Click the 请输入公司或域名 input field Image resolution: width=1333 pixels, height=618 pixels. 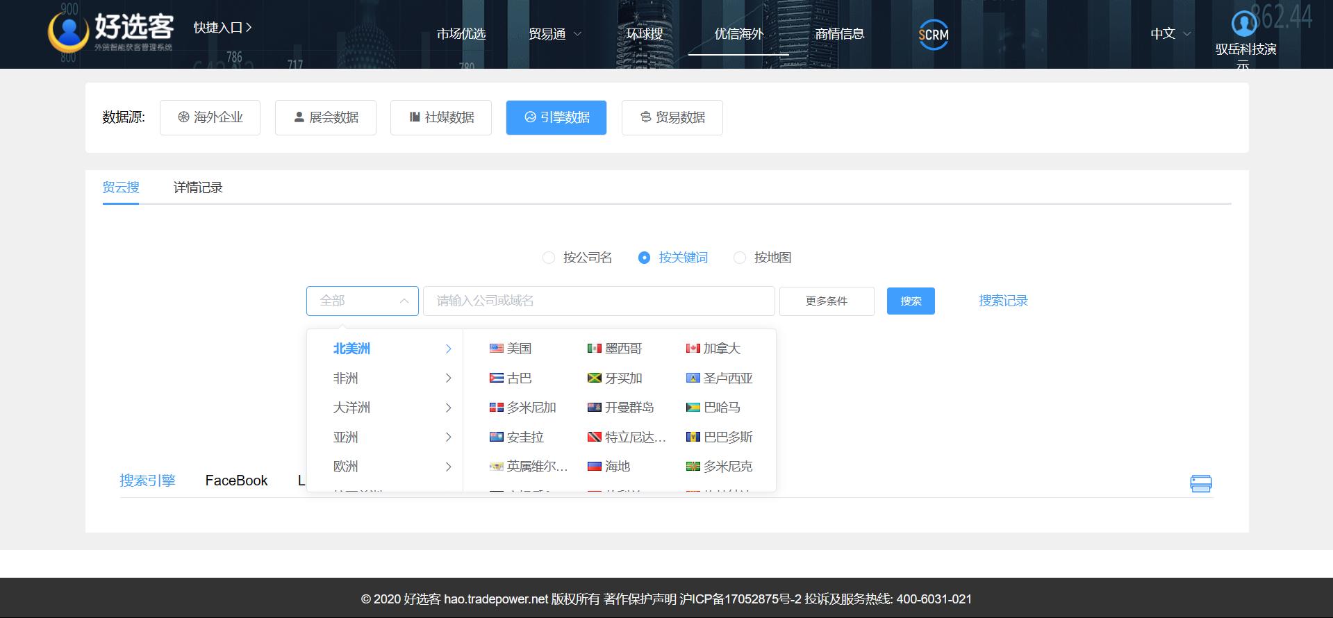coord(599,301)
